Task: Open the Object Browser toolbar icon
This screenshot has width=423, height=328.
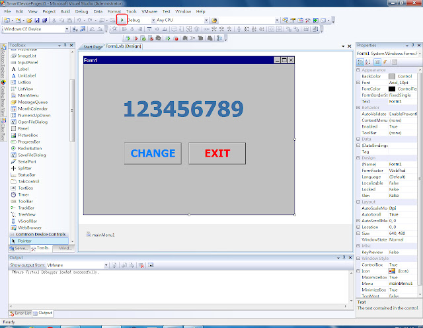Action: [x=300, y=20]
